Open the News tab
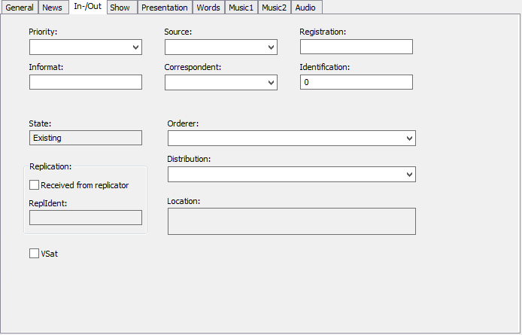Image resolution: width=522 pixels, height=335 pixels. 53,8
